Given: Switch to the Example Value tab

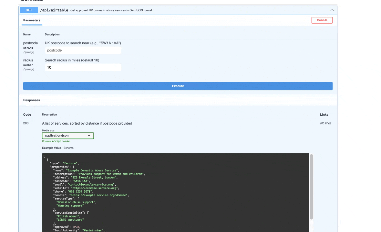Looking at the screenshot, I should tap(51, 148).
